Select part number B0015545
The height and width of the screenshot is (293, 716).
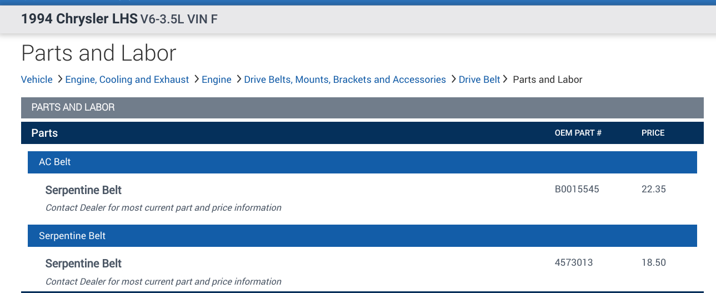click(x=577, y=189)
